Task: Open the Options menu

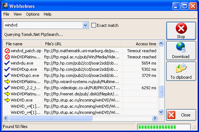Action: click(x=33, y=14)
